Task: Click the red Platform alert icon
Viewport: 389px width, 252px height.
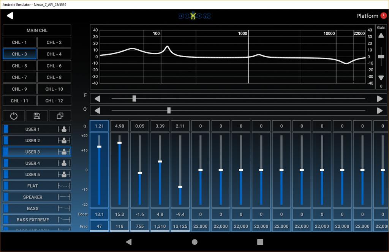Action: (x=383, y=16)
